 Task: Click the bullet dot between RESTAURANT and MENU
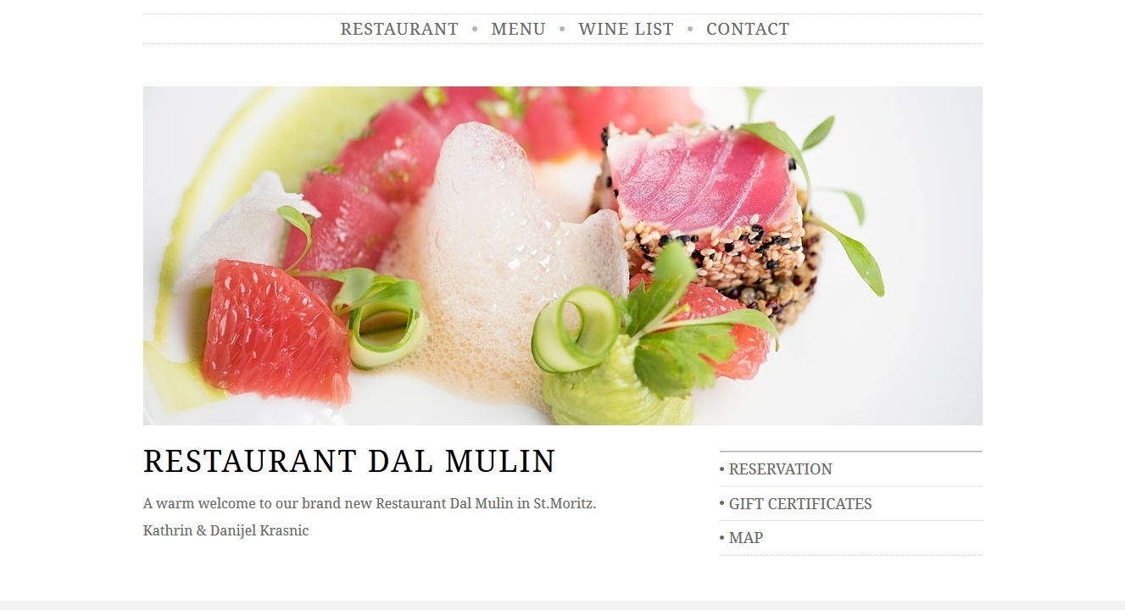point(475,29)
